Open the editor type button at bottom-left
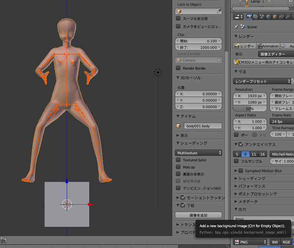The width and height of the screenshot is (294, 248). point(3,240)
